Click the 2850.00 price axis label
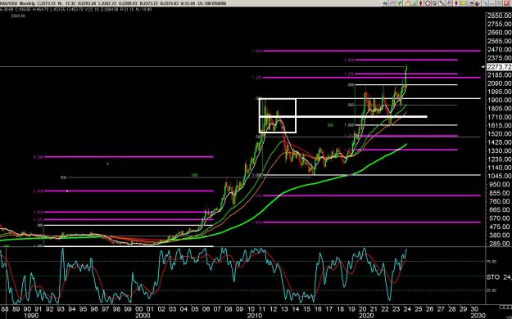Image resolution: width=512 pixels, height=319 pixels. (x=499, y=16)
